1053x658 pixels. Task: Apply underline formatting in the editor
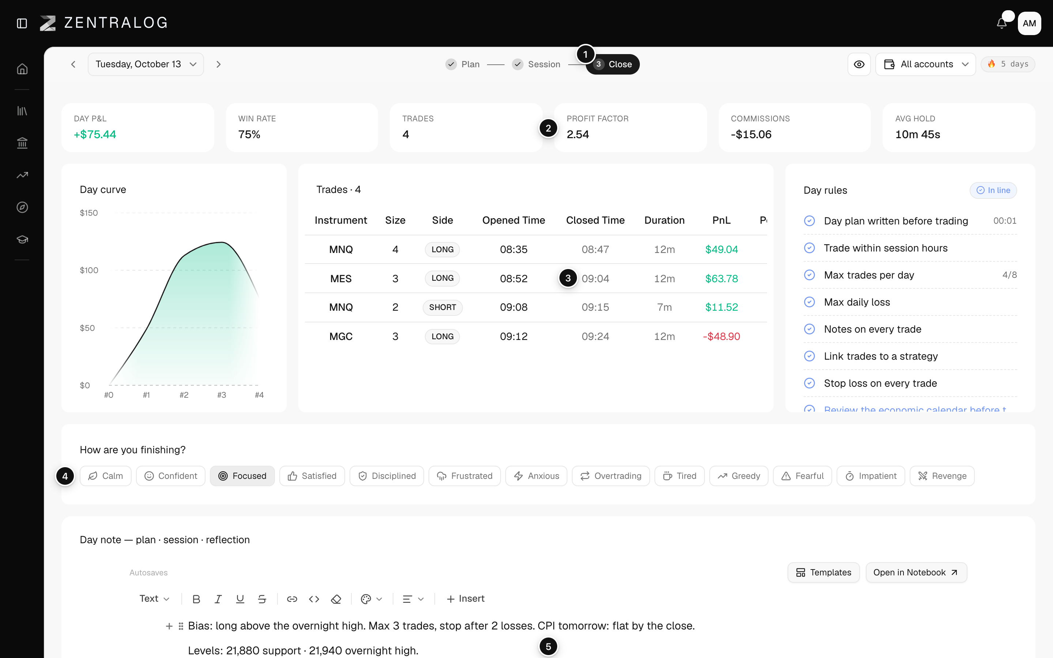pyautogui.click(x=240, y=599)
